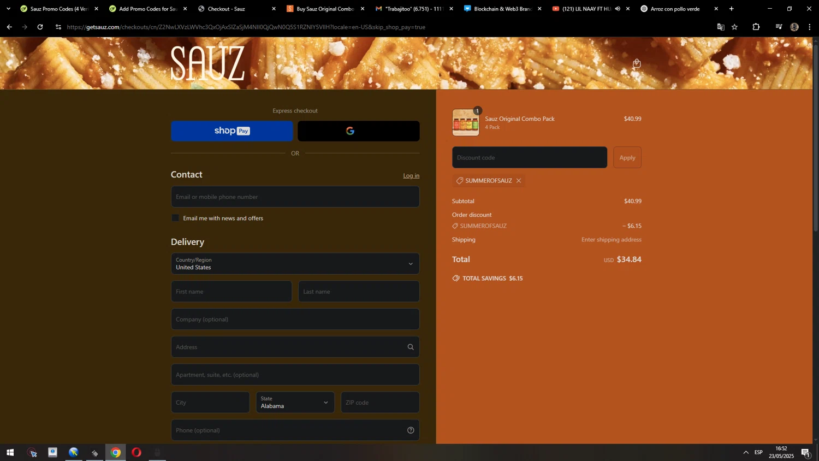Click browser back arrow
Screen dimensions: 819x461
tap(9, 27)
